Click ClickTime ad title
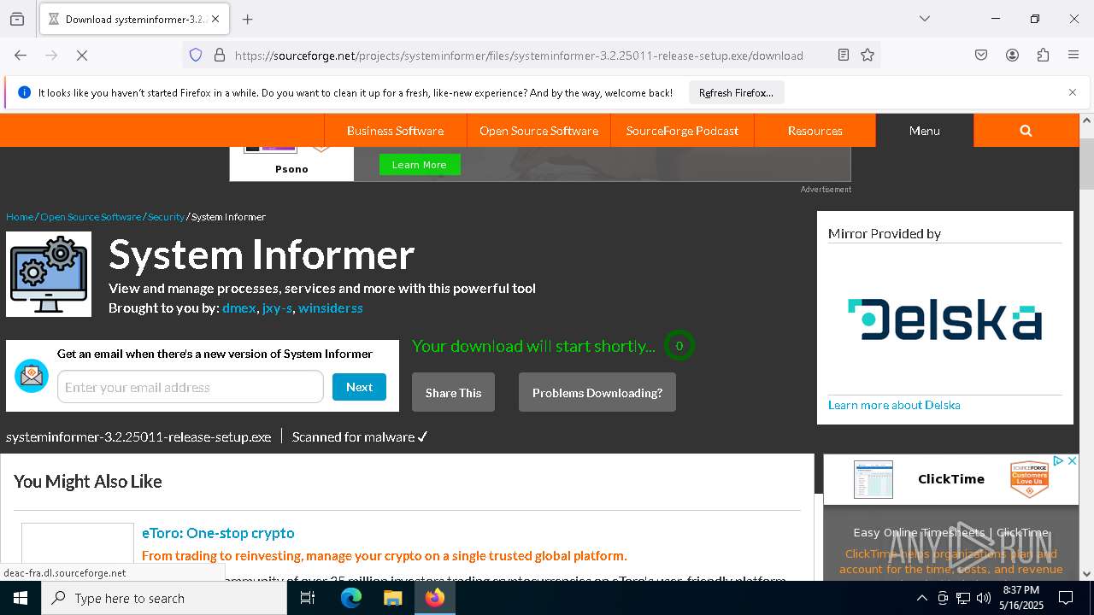This screenshot has height=615, width=1094. click(951, 479)
